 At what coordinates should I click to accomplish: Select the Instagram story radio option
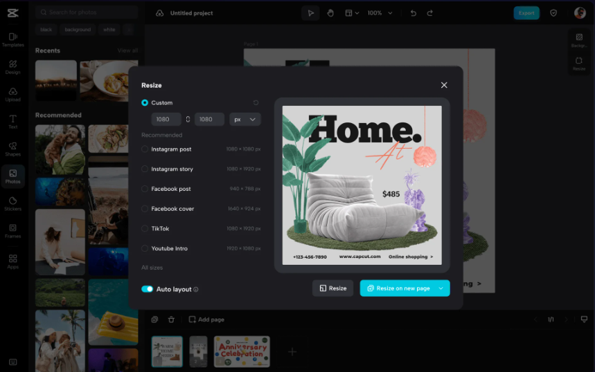(x=145, y=169)
